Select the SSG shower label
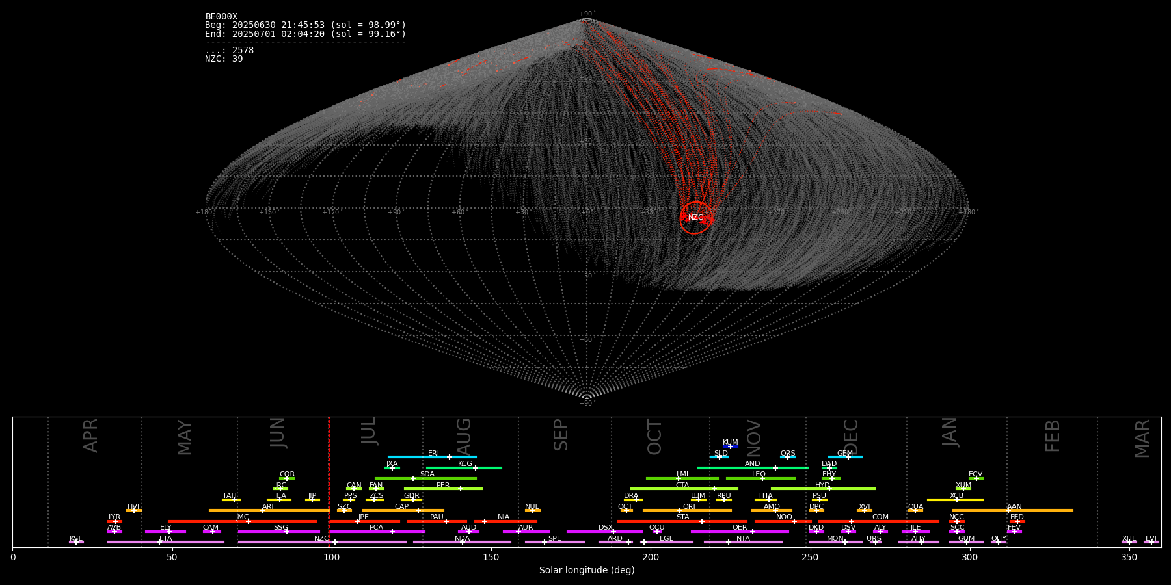1171x585 pixels. [x=280, y=528]
